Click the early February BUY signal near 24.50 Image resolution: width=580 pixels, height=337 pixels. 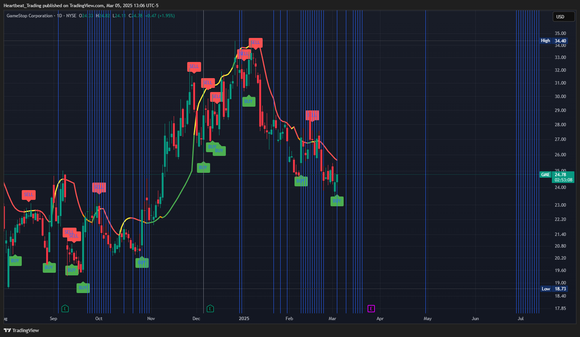click(301, 181)
